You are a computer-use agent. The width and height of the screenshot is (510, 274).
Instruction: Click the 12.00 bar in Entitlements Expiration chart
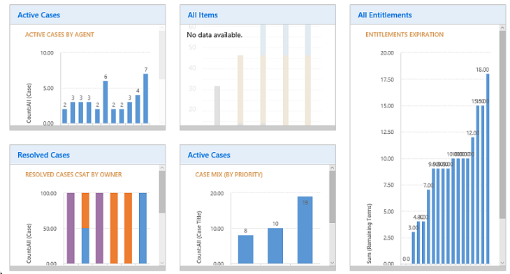pyautogui.click(x=472, y=200)
